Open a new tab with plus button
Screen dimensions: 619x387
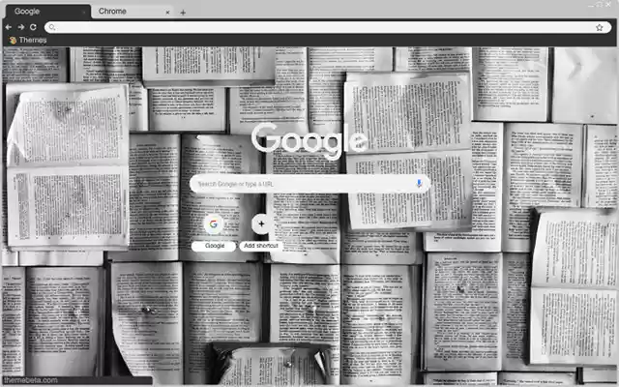tap(183, 13)
